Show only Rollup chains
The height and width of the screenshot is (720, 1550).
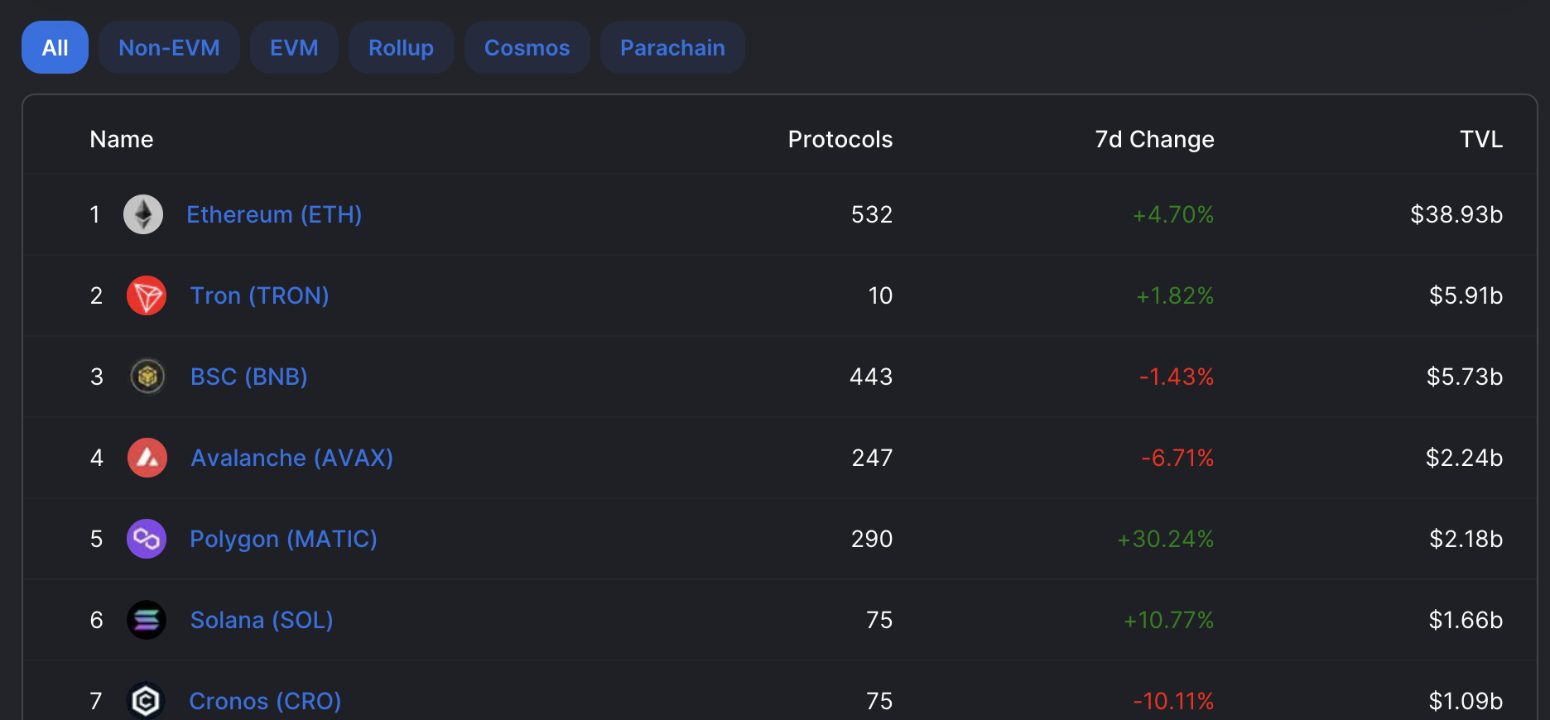401,47
